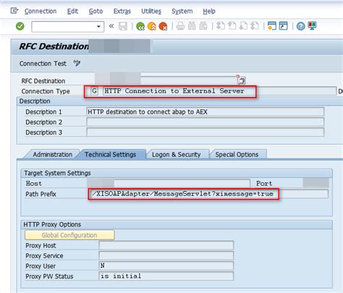Click the green Enter checkmark icon
The height and width of the screenshot is (293, 343).
[x=20, y=26]
